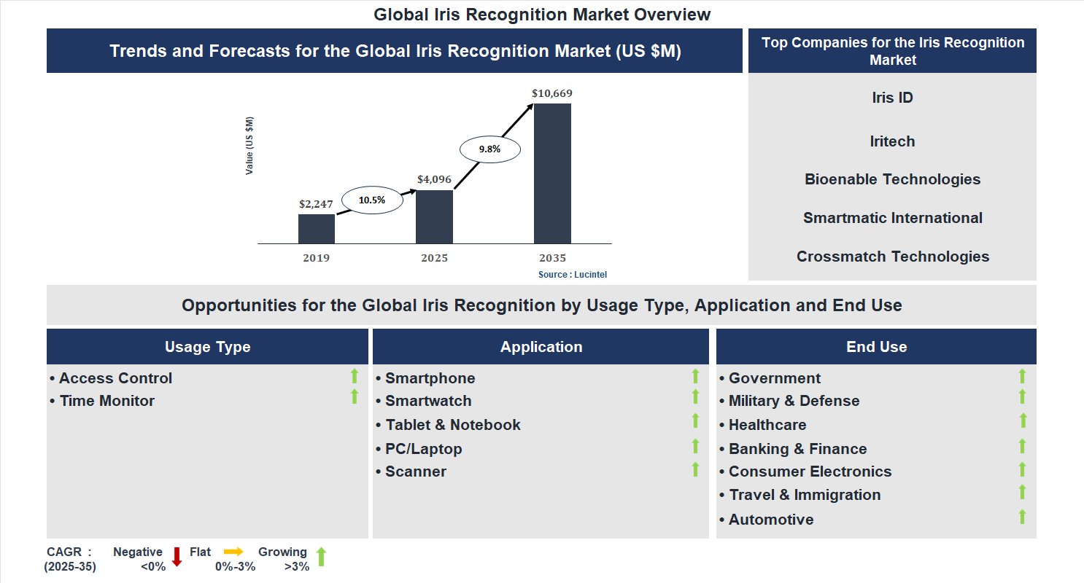This screenshot has width=1084, height=583.
Task: Switch to the Application panel
Action: [541, 346]
